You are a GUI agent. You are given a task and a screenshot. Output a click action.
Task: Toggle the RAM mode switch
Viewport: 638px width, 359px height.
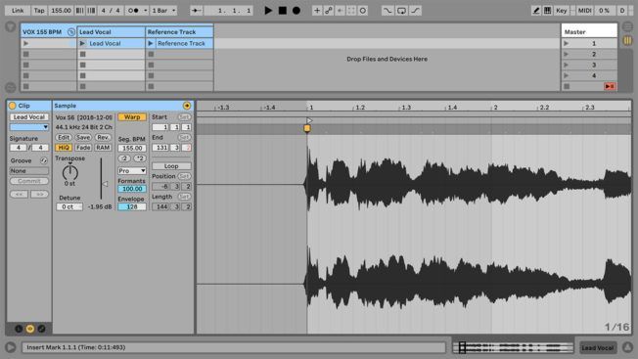coord(103,148)
